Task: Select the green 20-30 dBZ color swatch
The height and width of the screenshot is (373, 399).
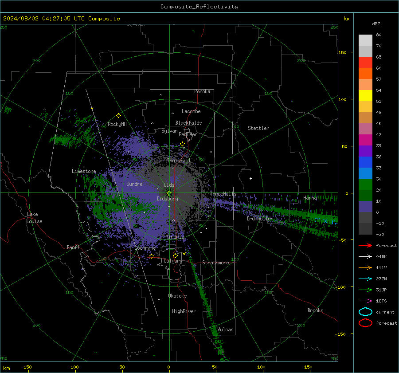Action: coord(365,185)
